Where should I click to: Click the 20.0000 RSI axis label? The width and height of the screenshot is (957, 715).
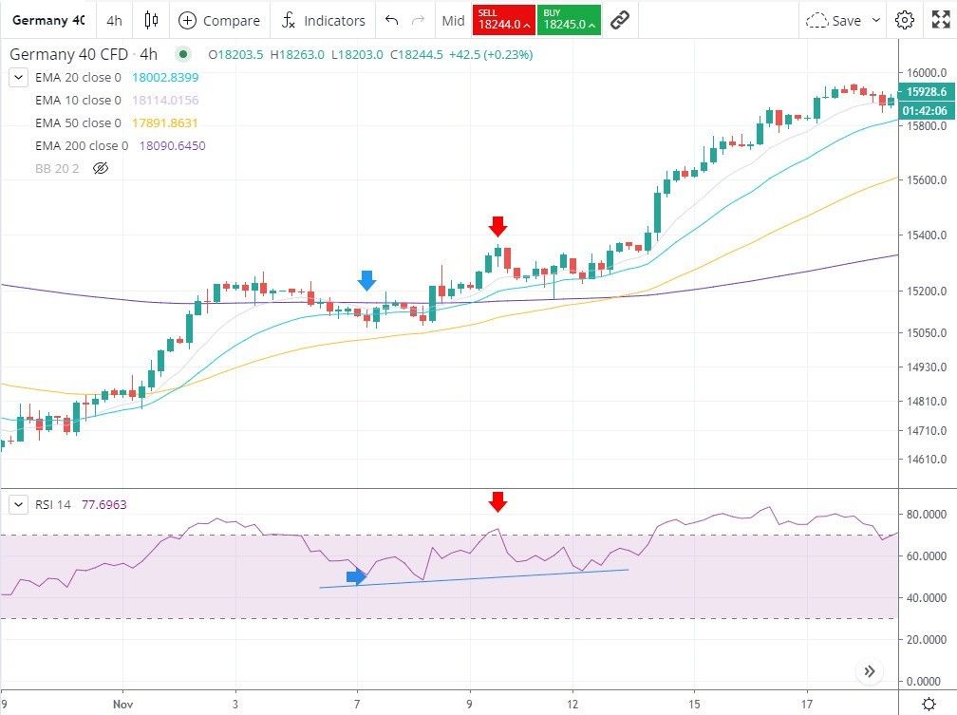[927, 639]
